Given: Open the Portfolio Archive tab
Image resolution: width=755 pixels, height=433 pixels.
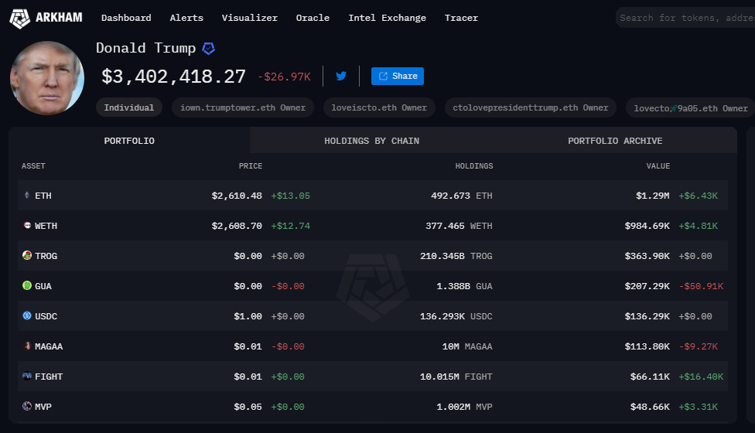Looking at the screenshot, I should (x=615, y=141).
